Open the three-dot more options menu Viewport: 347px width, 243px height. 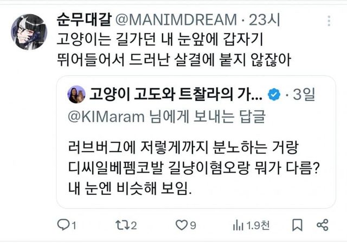(329, 21)
